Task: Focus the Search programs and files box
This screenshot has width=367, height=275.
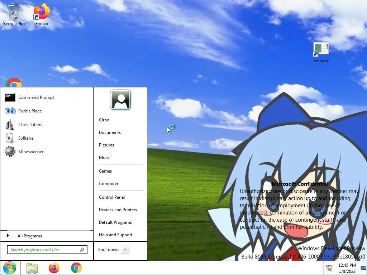Action: click(x=47, y=250)
